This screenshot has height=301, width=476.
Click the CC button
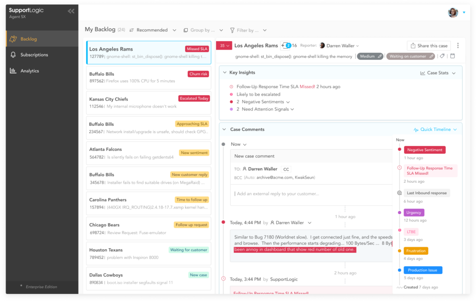click(286, 169)
